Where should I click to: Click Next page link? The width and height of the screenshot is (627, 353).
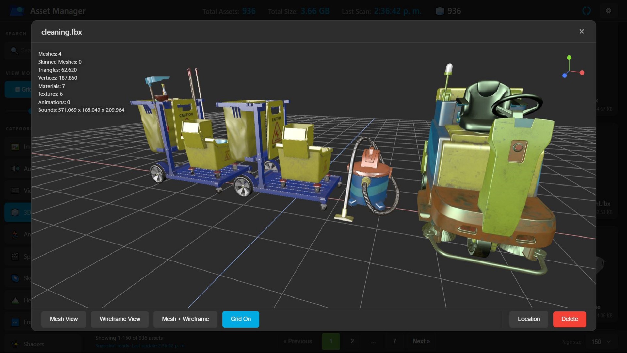tap(421, 341)
